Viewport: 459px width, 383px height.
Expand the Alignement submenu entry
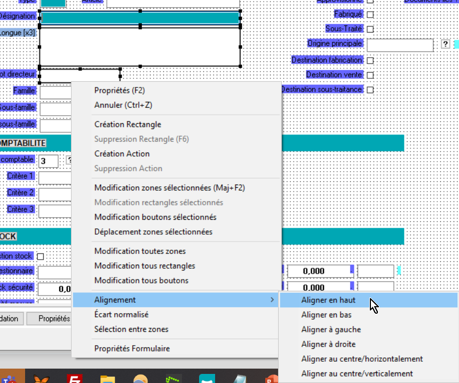175,300
